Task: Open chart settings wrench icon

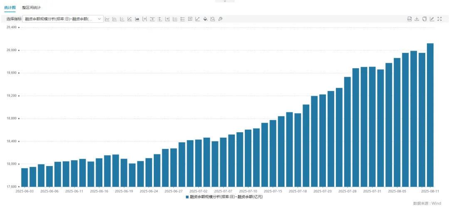Action: tap(220, 19)
